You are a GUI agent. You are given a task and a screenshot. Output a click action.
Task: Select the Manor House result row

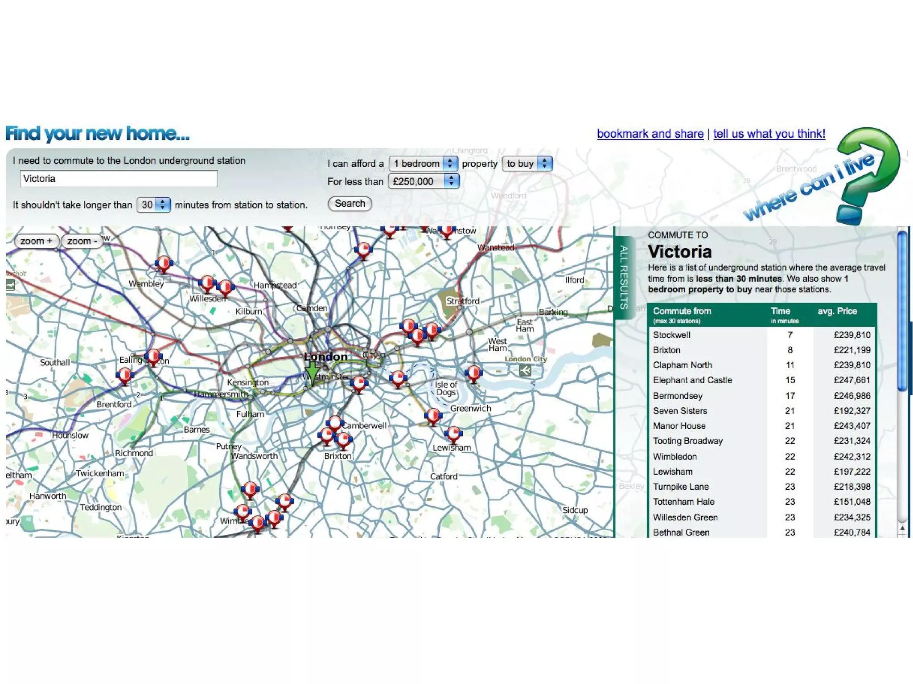762,426
